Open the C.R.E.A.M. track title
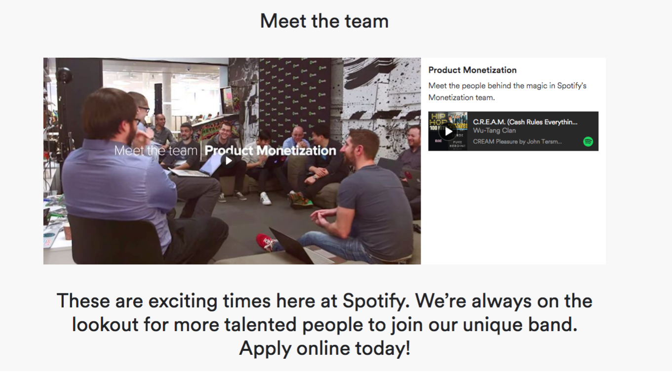The width and height of the screenshot is (672, 376). point(525,122)
